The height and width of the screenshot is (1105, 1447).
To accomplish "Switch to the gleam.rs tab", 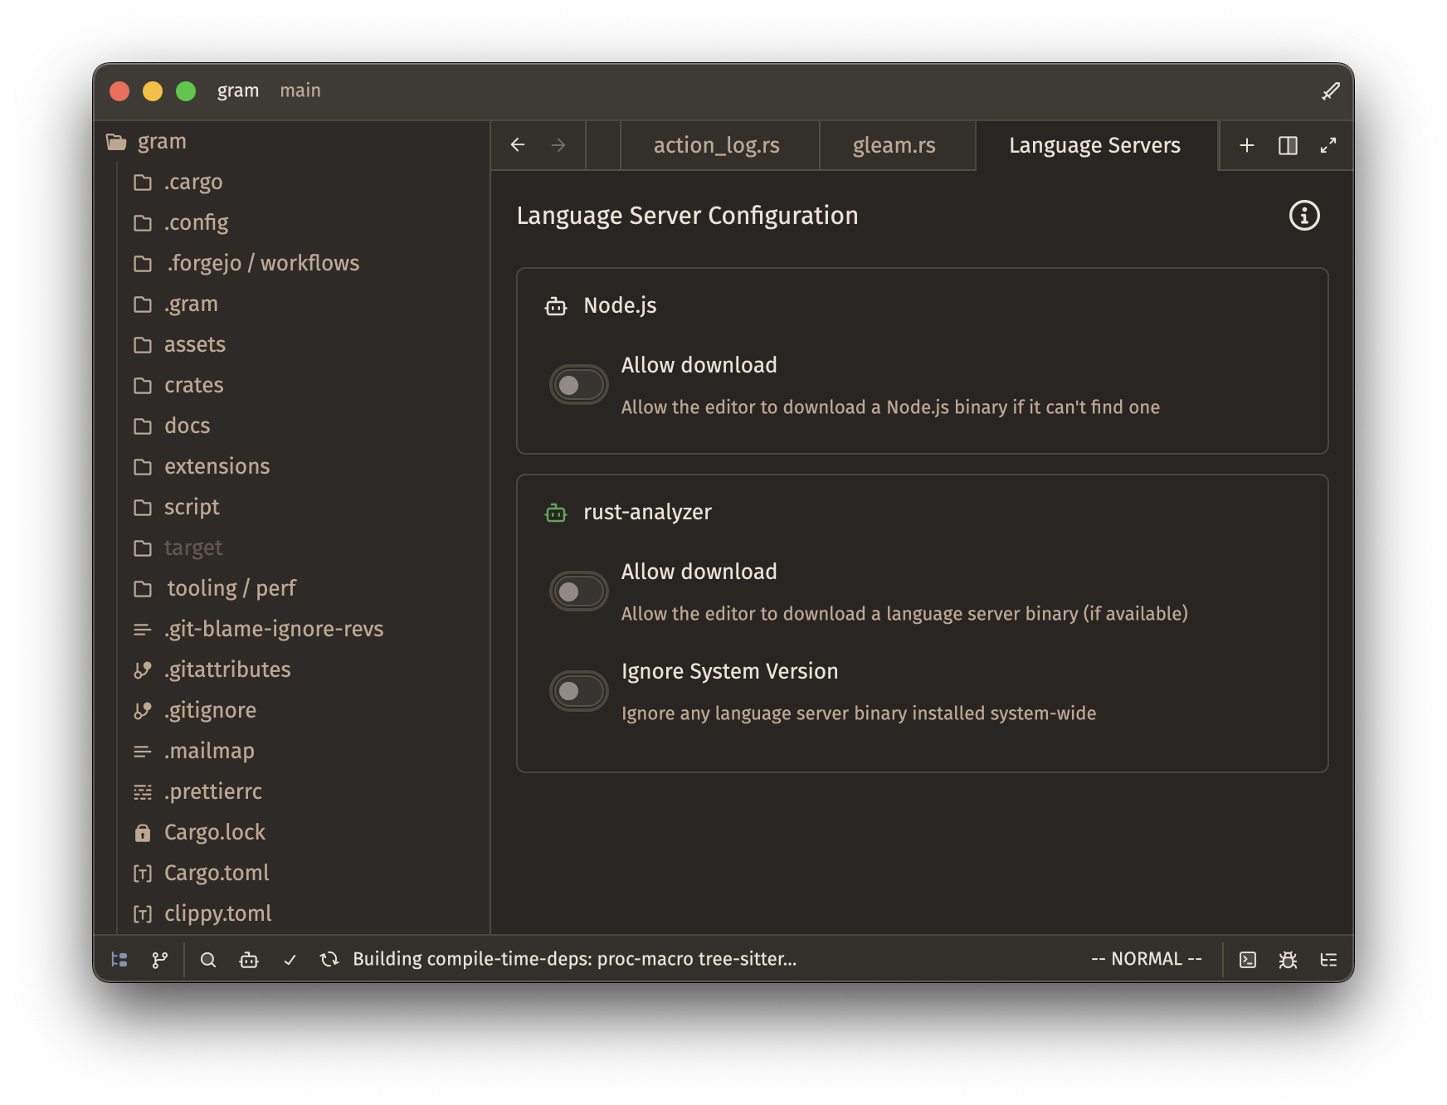I will (x=895, y=145).
